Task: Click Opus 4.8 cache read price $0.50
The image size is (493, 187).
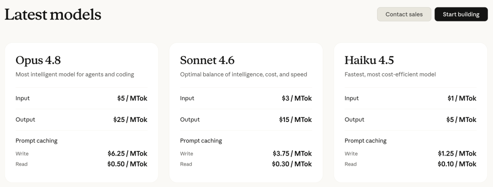Action: pyautogui.click(x=127, y=164)
